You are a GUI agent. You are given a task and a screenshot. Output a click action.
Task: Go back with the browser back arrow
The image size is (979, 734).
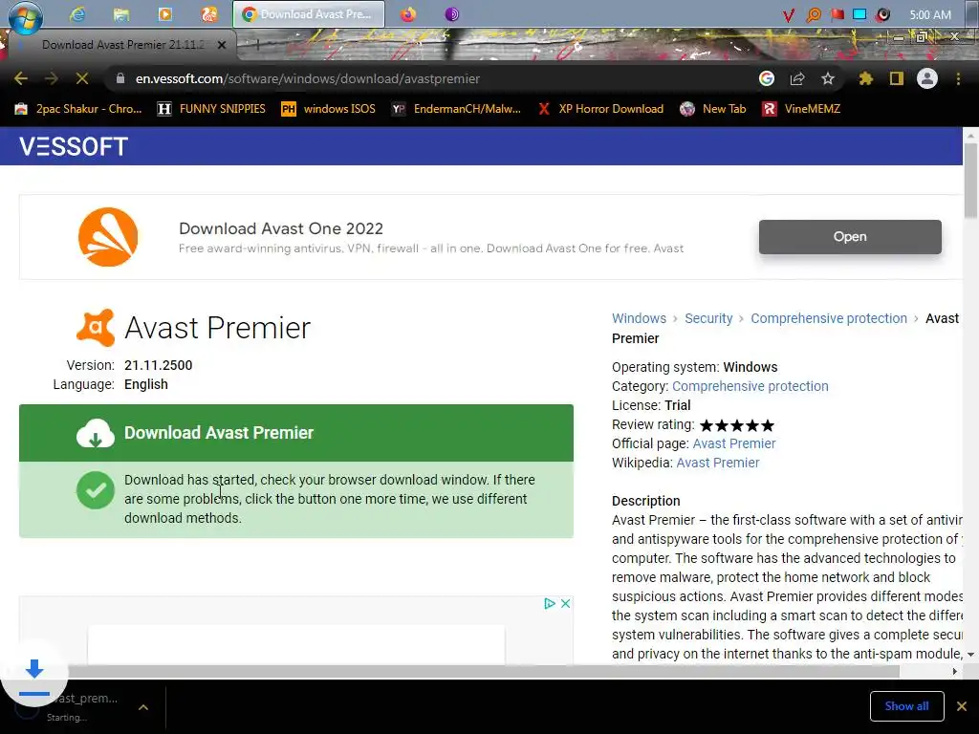pyautogui.click(x=21, y=78)
